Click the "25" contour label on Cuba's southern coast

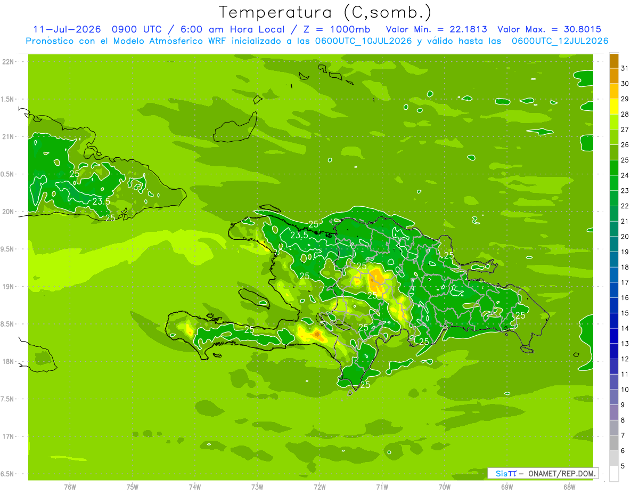(110, 218)
